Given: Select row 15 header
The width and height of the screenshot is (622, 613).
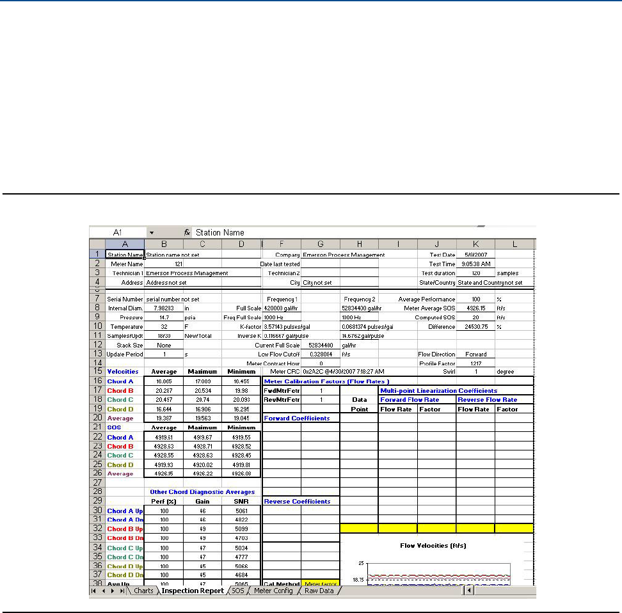Looking at the screenshot, I should [96, 371].
